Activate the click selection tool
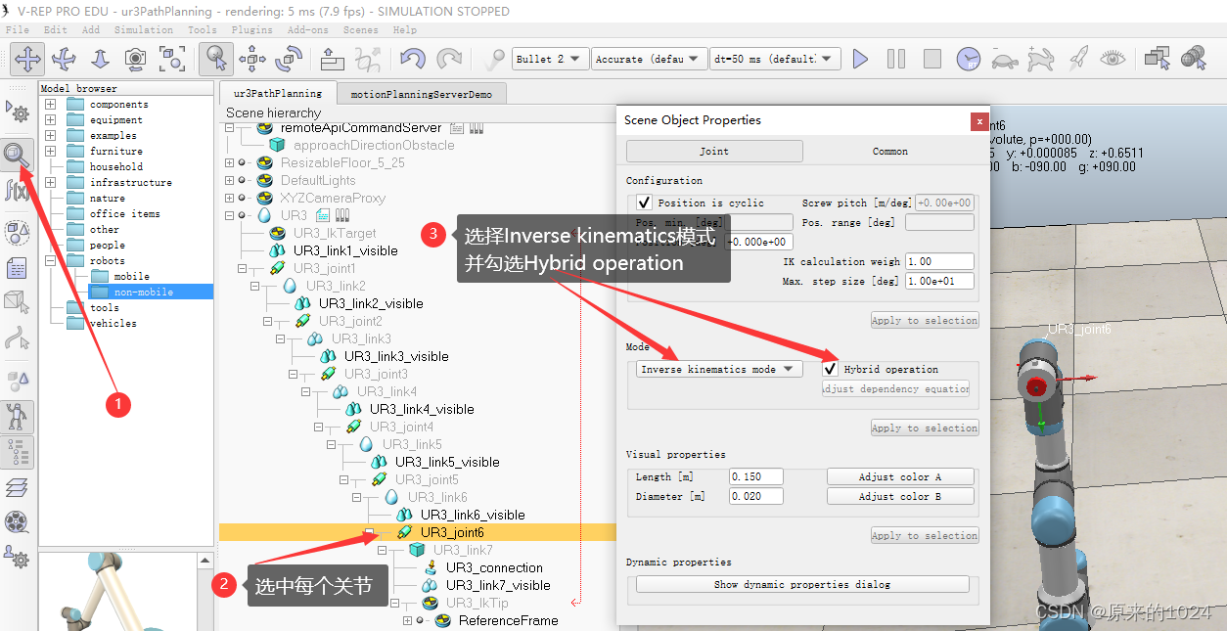 pos(216,59)
